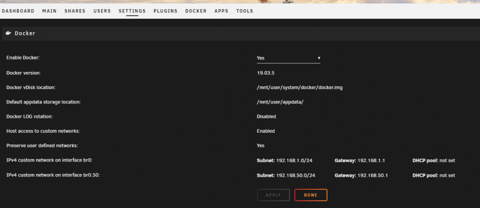Click the Enable Docker label
Viewport: 480px width, 208px height.
23,58
